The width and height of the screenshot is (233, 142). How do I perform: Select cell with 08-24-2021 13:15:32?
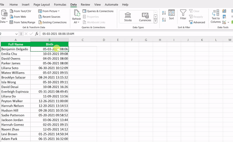[49, 77]
